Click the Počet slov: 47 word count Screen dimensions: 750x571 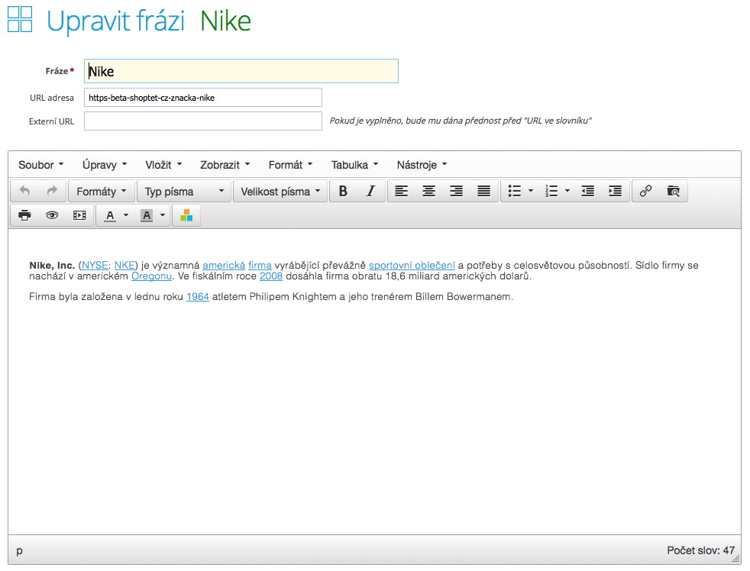pos(700,550)
